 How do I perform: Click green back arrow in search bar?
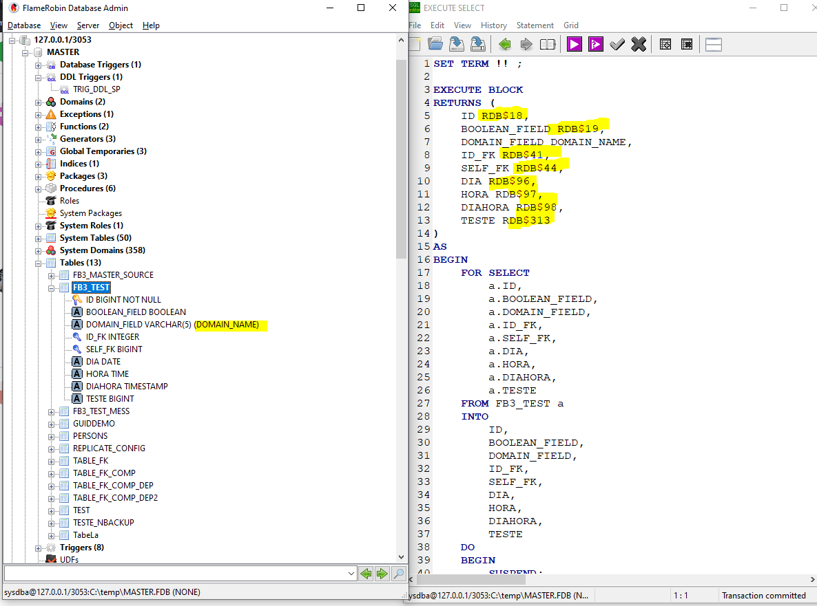click(366, 574)
